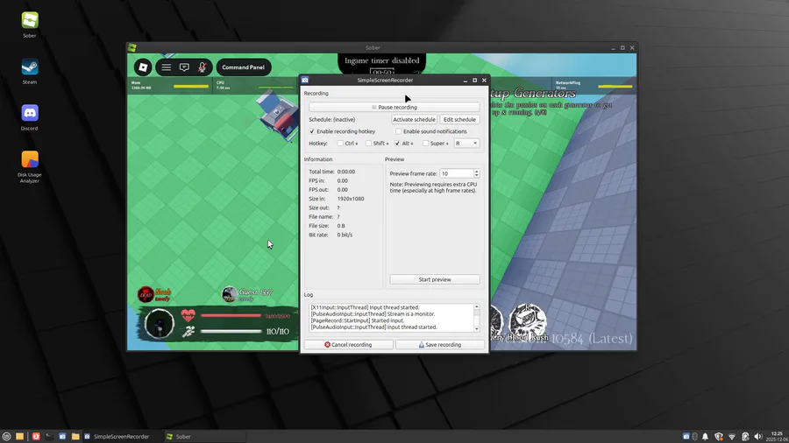Click SimpleScreenRecorder system tray icon

[x=686, y=437]
